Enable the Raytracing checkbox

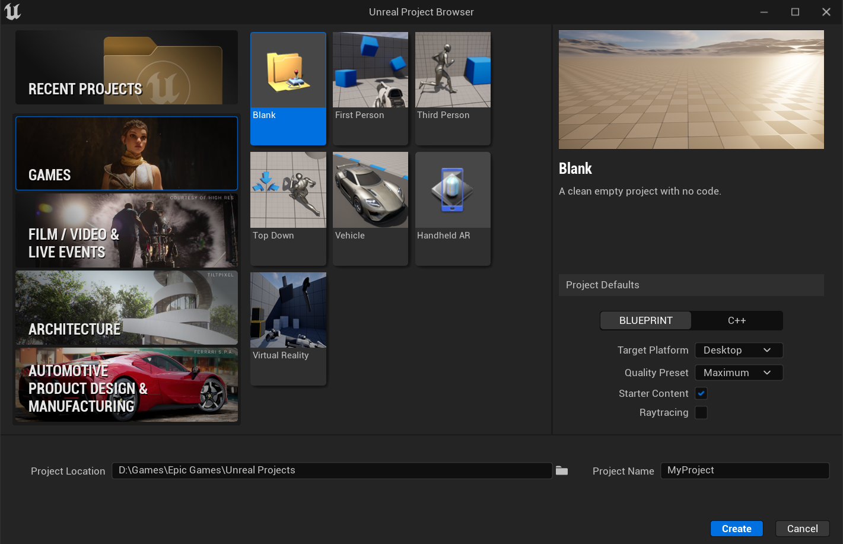pyautogui.click(x=701, y=412)
